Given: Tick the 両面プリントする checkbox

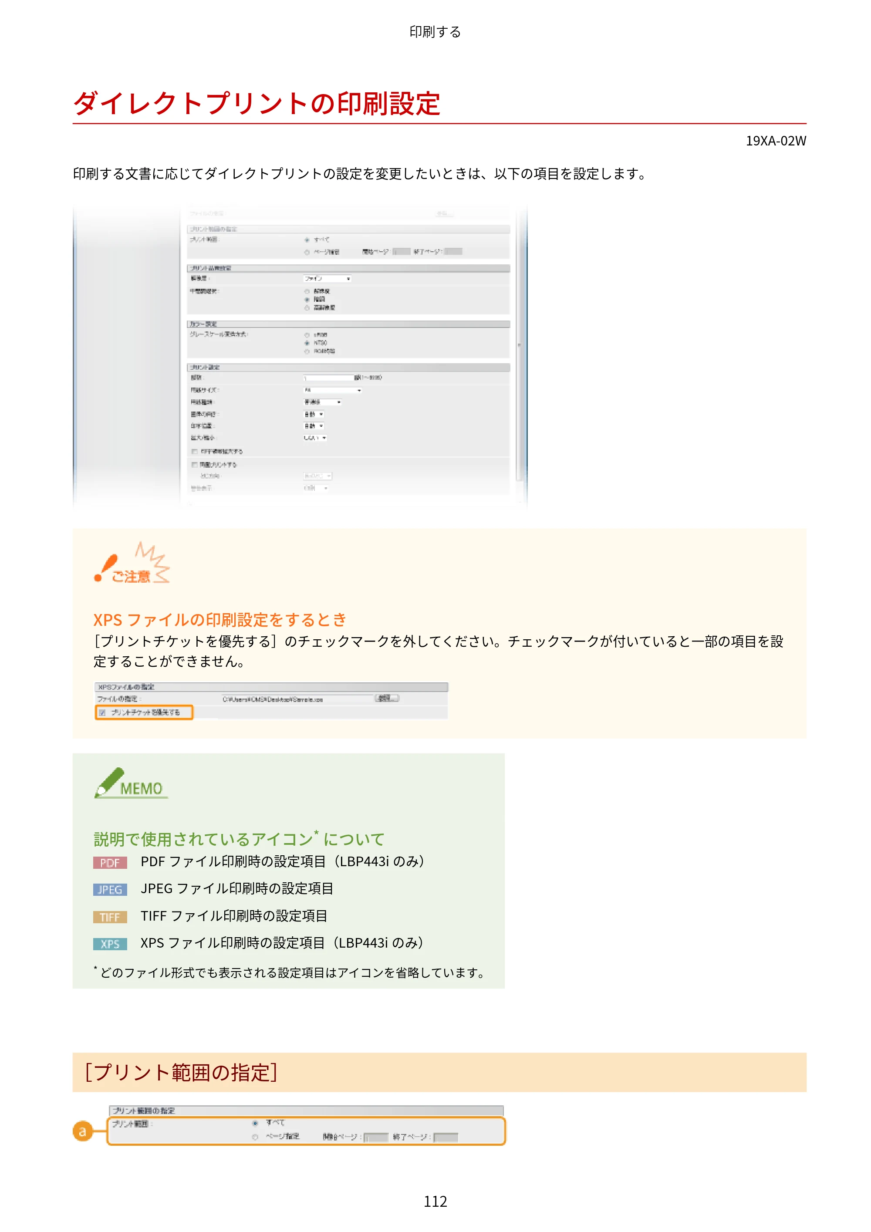Looking at the screenshot, I should pos(195,465).
